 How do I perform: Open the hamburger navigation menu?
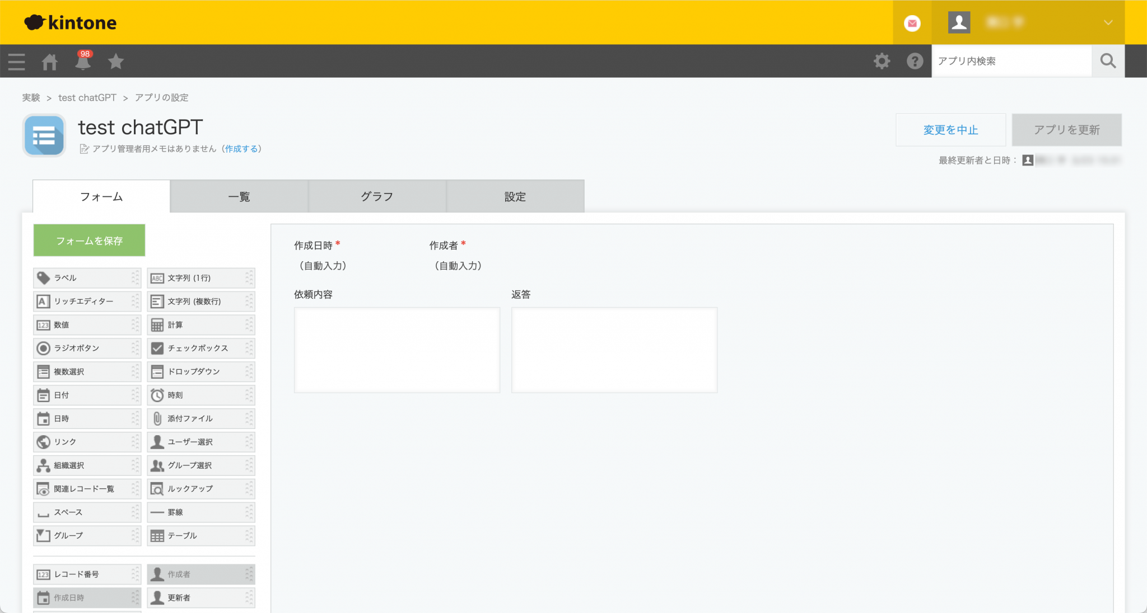click(x=16, y=62)
